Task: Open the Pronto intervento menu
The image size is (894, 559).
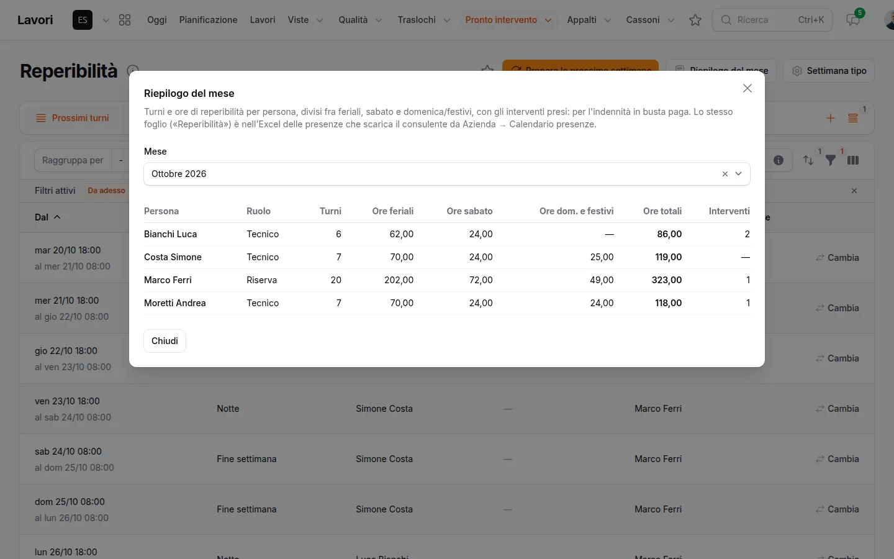Action: [x=508, y=20]
